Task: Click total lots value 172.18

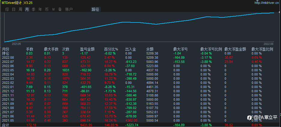Action: click(x=31, y=125)
